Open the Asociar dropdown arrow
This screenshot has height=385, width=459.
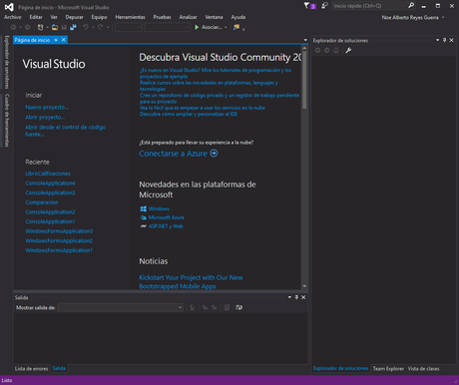(x=226, y=28)
